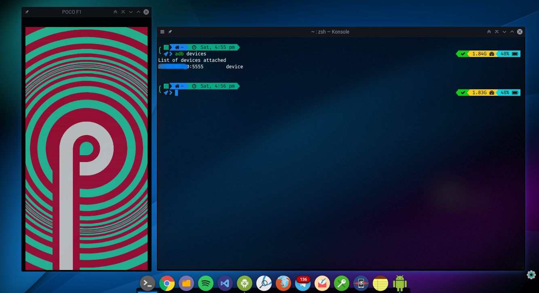Image resolution: width=539 pixels, height=293 pixels.
Task: Close the Konsole window
Action: (x=520, y=32)
